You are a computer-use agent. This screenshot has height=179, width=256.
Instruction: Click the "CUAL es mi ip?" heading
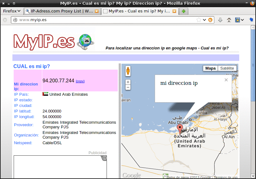[x=31, y=66]
